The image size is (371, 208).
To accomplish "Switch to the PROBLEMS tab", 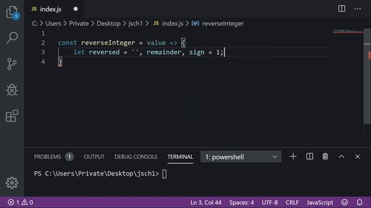I will 48,157.
